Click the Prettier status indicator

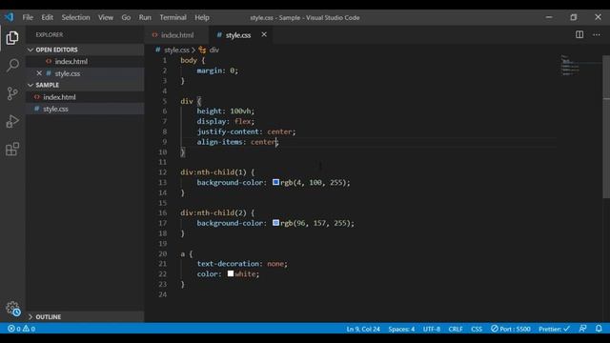554,329
